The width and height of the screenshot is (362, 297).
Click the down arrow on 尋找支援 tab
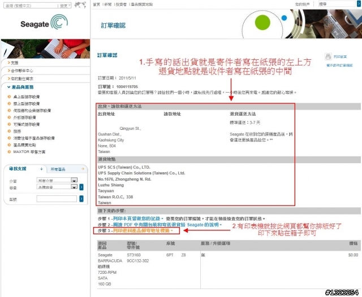41,169
